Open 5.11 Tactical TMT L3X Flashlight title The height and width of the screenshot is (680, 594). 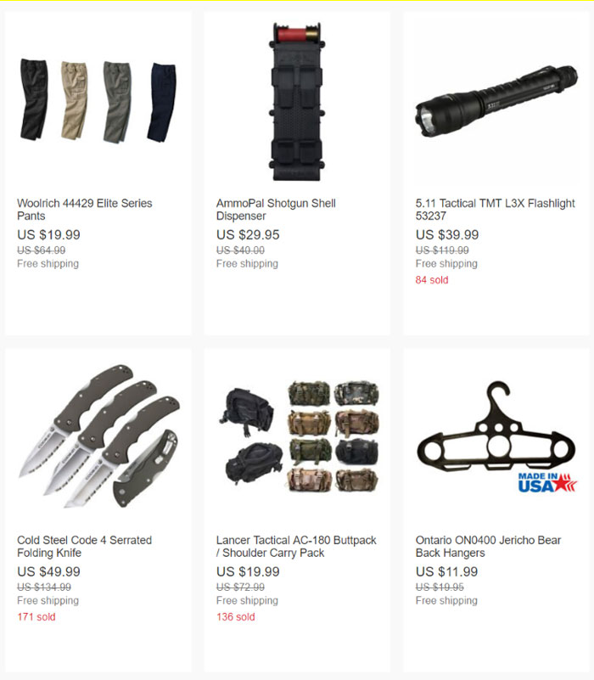(x=496, y=210)
